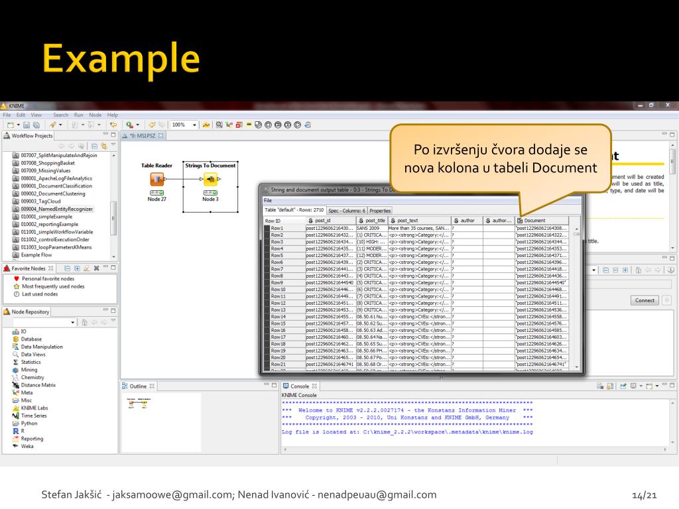Click the Workflow Projects list vertical scrollbar

click(114, 205)
